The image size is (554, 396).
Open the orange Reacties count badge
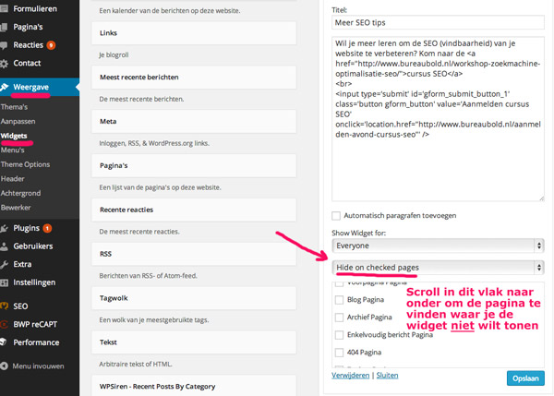click(51, 45)
